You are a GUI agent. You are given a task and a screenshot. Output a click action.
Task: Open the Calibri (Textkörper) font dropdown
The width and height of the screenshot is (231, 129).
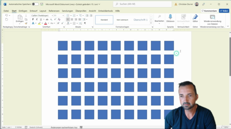(52, 15)
